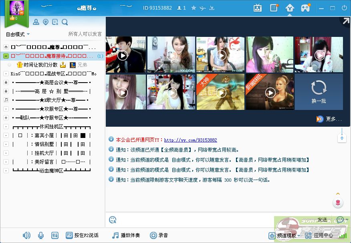Image resolution: width=351 pixels, height=243 pixels.
Task: Select the 美好留言 channel
Action: pos(51,162)
